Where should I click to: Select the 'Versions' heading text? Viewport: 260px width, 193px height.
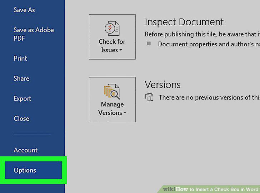[x=162, y=85]
